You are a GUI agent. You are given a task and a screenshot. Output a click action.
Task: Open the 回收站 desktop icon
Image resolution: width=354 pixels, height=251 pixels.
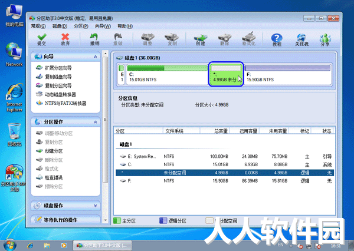tap(14, 135)
